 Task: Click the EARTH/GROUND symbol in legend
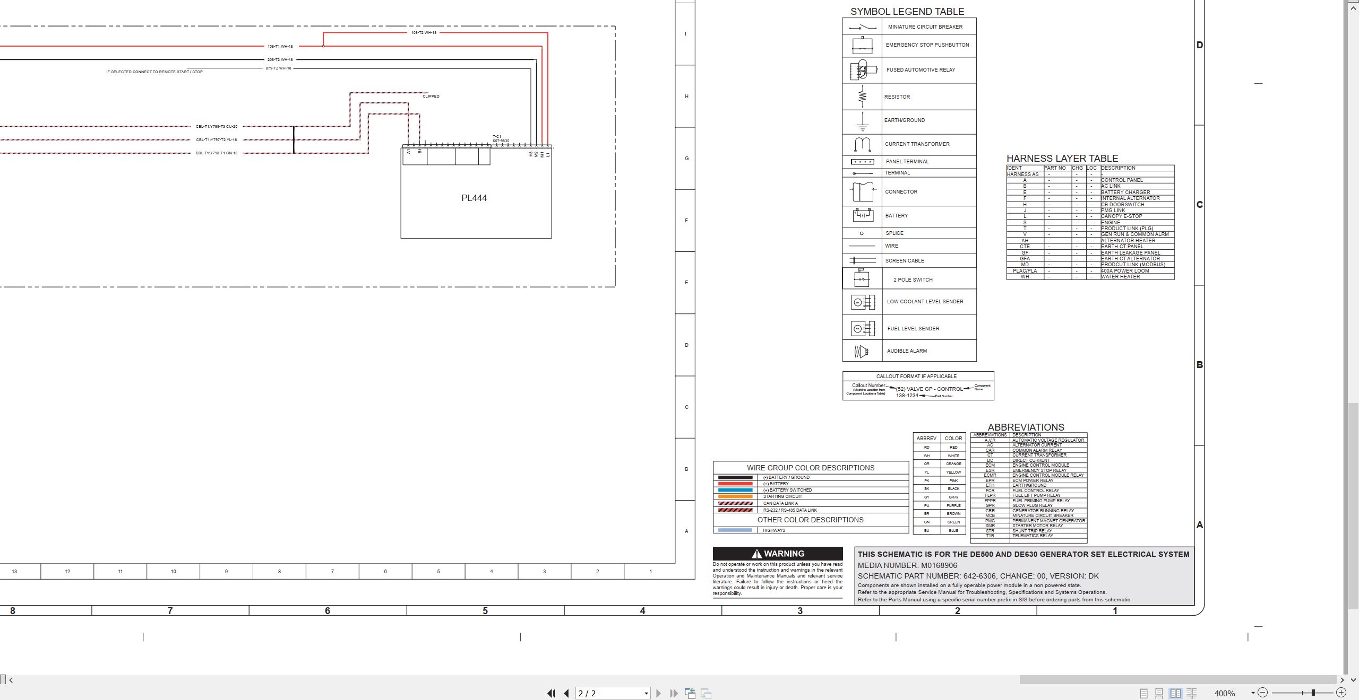point(862,122)
